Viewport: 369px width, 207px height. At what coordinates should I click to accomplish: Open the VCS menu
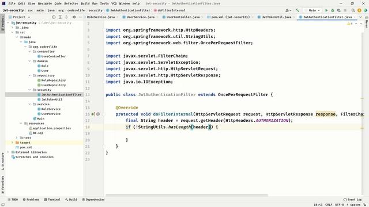114,3
